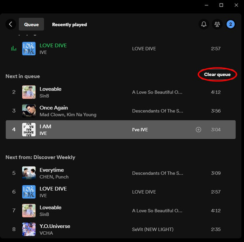Open artist Mad Clown
This screenshot has width=244, height=242.
[x=52, y=115]
